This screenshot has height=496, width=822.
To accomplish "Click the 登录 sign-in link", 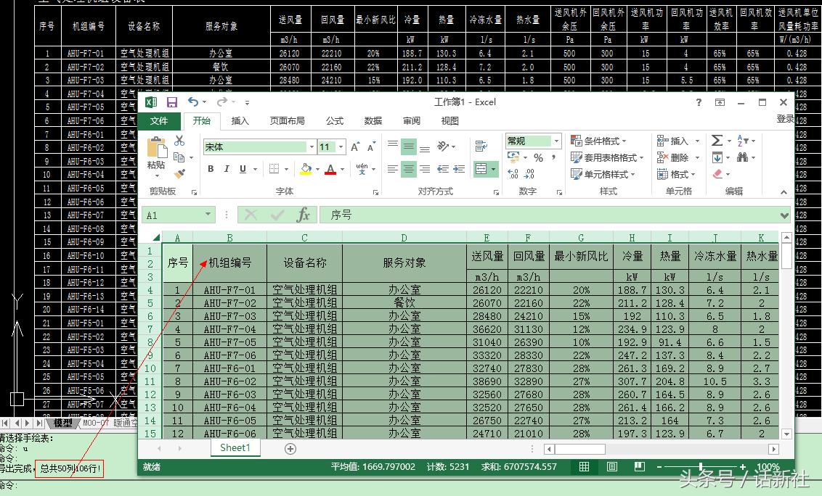I will point(786,118).
